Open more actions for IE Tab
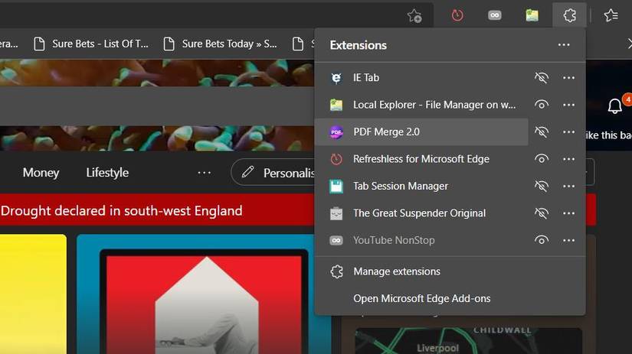Image resolution: width=632 pixels, height=354 pixels. pyautogui.click(x=568, y=78)
